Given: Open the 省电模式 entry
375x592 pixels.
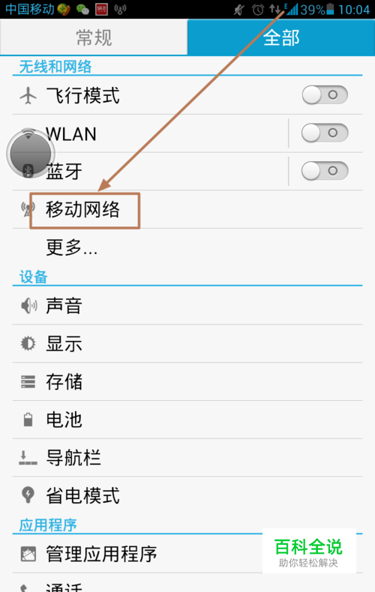Looking at the screenshot, I should 187,495.
